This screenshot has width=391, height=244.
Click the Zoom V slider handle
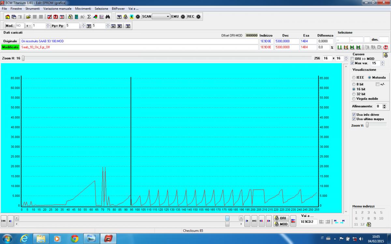tap(367, 124)
